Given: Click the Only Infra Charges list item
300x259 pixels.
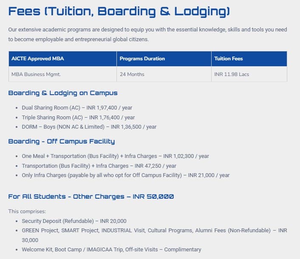Looking at the screenshot, I should pos(125,175).
